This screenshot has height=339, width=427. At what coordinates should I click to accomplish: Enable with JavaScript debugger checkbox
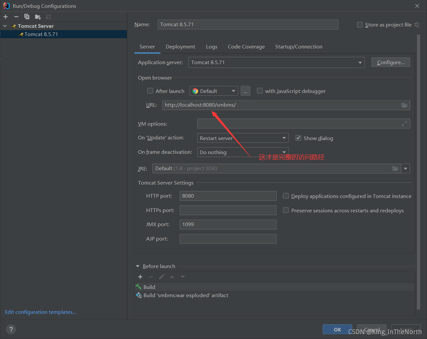260,91
